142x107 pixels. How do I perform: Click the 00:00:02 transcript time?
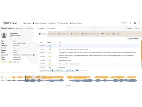click(42, 53)
